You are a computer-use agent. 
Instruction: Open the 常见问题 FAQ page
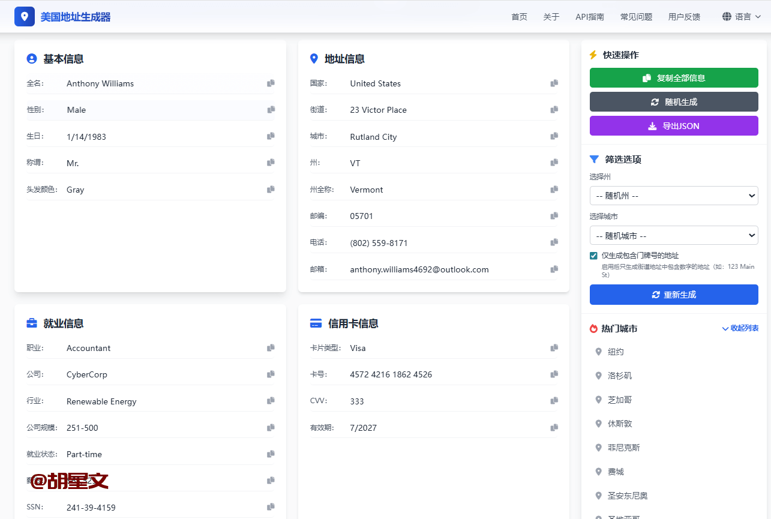point(636,17)
